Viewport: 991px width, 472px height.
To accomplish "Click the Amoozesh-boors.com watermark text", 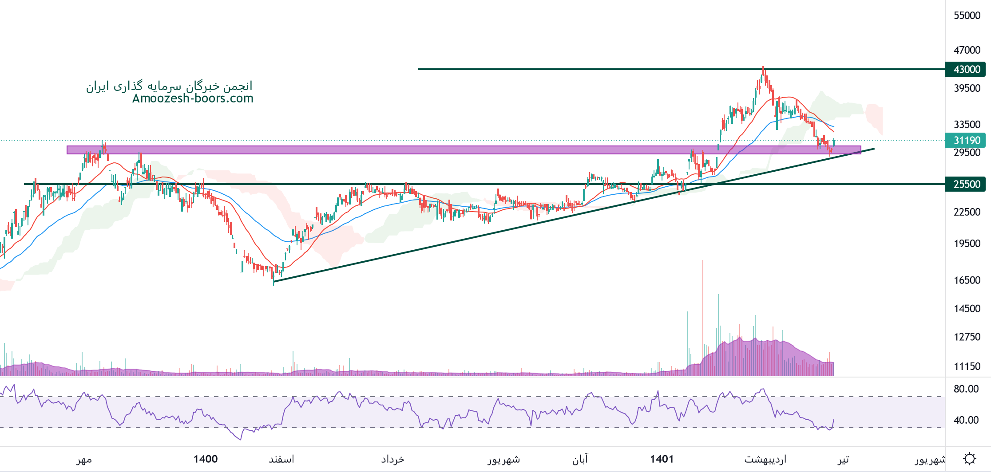I will pos(193,98).
